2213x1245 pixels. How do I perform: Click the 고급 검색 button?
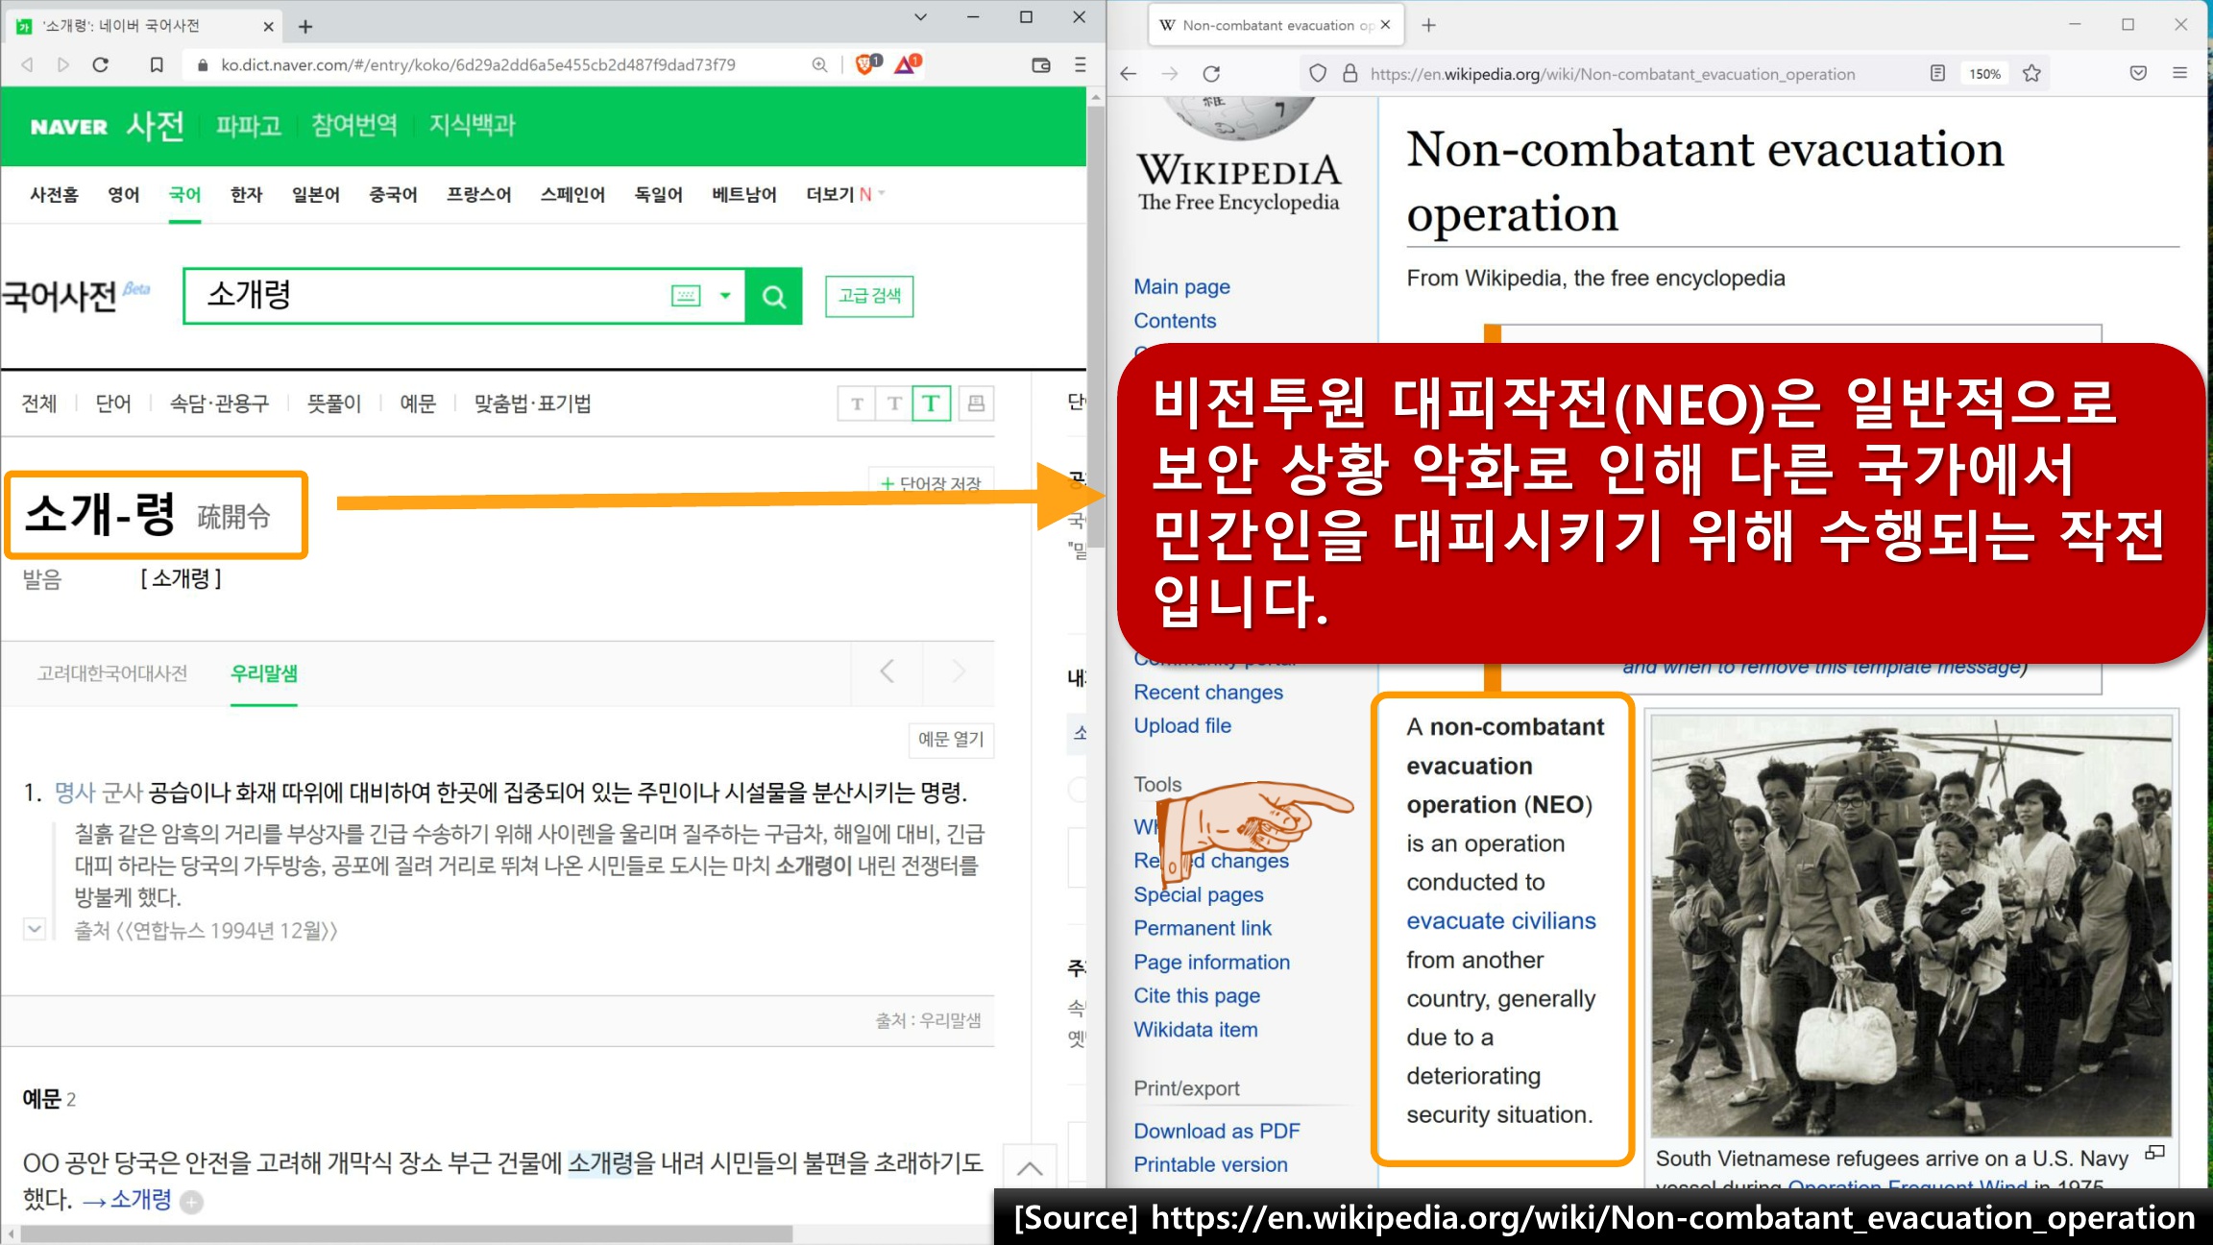coord(869,296)
